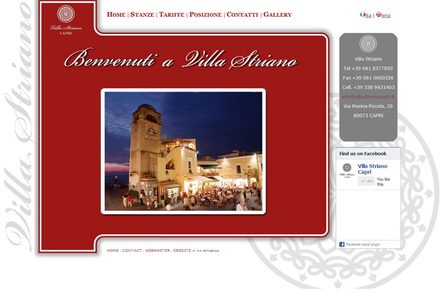Screen dimensions: 441x298
Task: Click the 'Fax +39 081 0060336' text
Action: coord(368,78)
